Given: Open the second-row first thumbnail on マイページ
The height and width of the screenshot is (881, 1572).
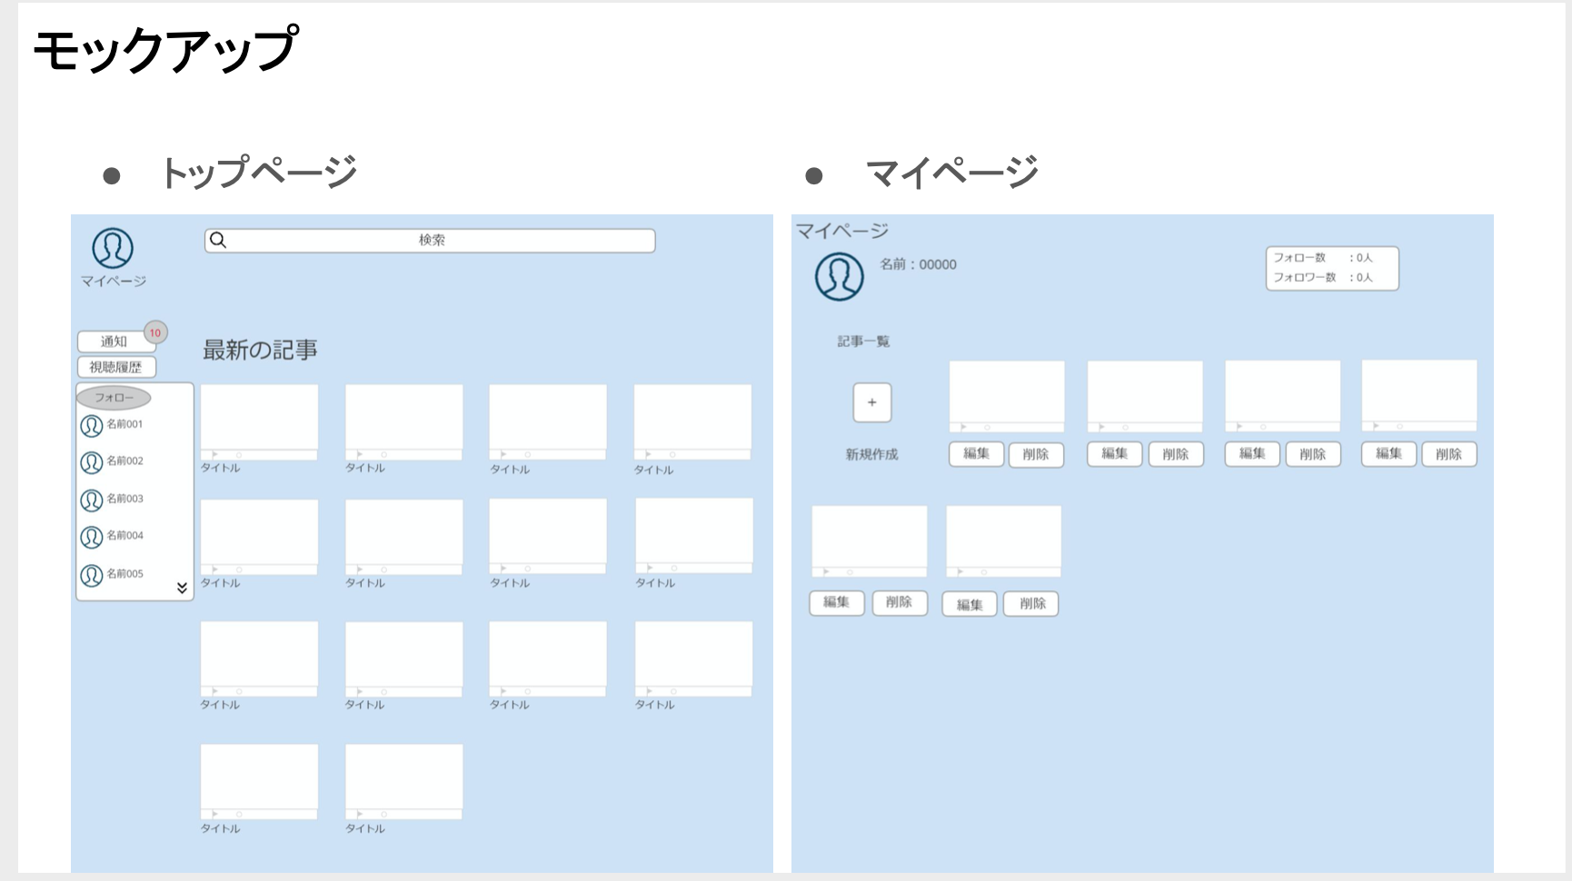Looking at the screenshot, I should pyautogui.click(x=870, y=541).
